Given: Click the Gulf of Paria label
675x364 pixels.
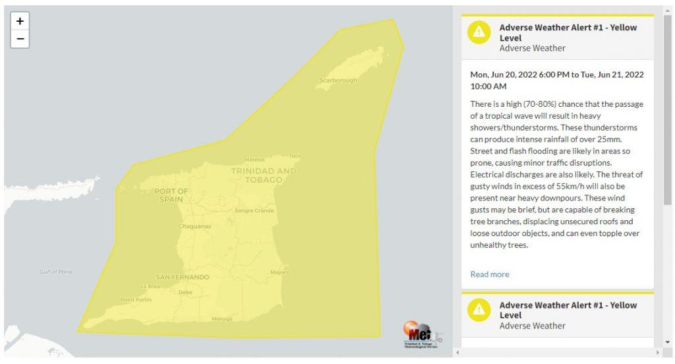Looking at the screenshot, I should 56,272.
